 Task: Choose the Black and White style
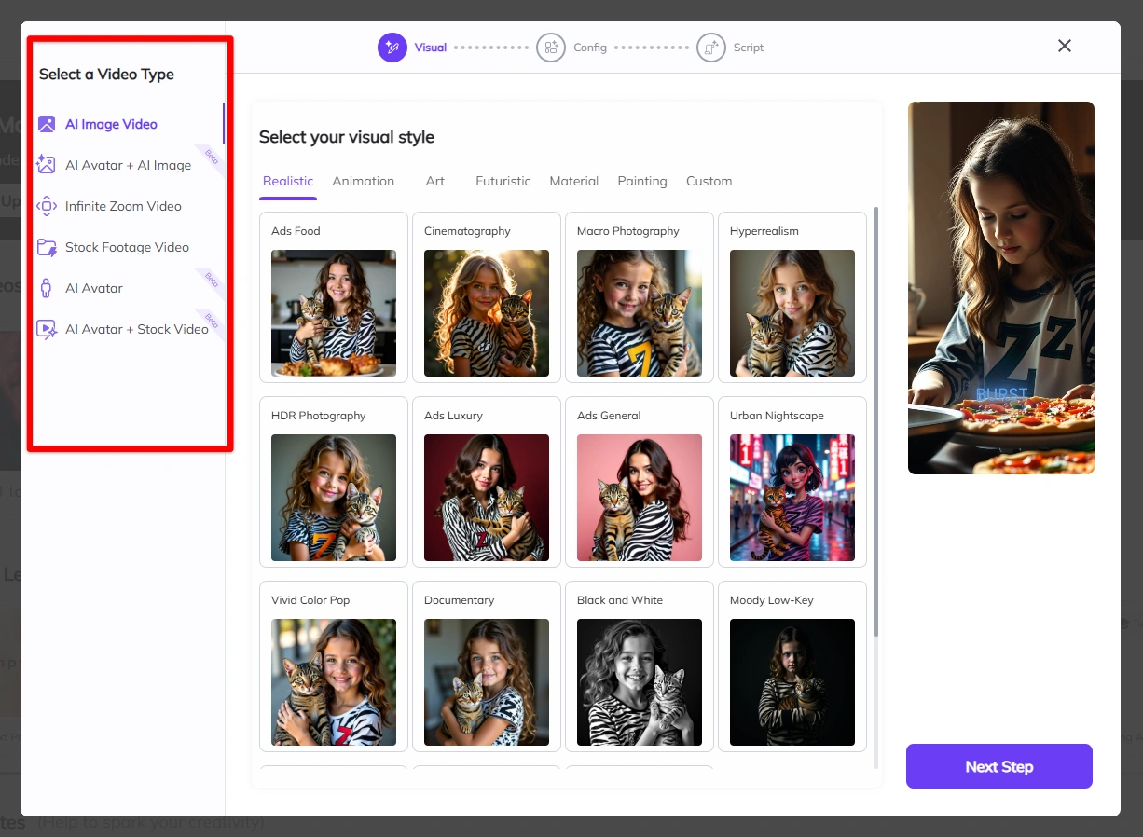[x=640, y=666]
